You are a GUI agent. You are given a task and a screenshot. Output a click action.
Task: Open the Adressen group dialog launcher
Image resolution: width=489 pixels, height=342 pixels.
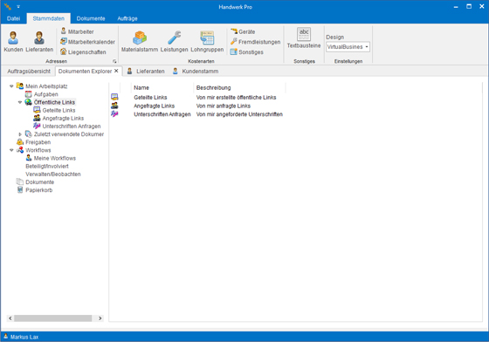click(x=114, y=61)
